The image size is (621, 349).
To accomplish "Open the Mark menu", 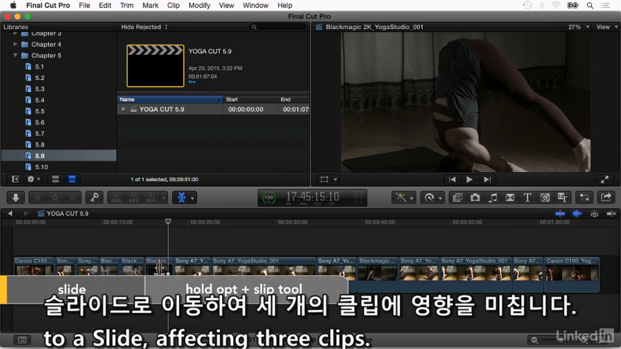I will 150,5.
